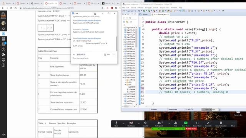The height and width of the screenshot is (138, 246).
Task: Click Eclipse Save toolbar icon
Action: [128, 11]
